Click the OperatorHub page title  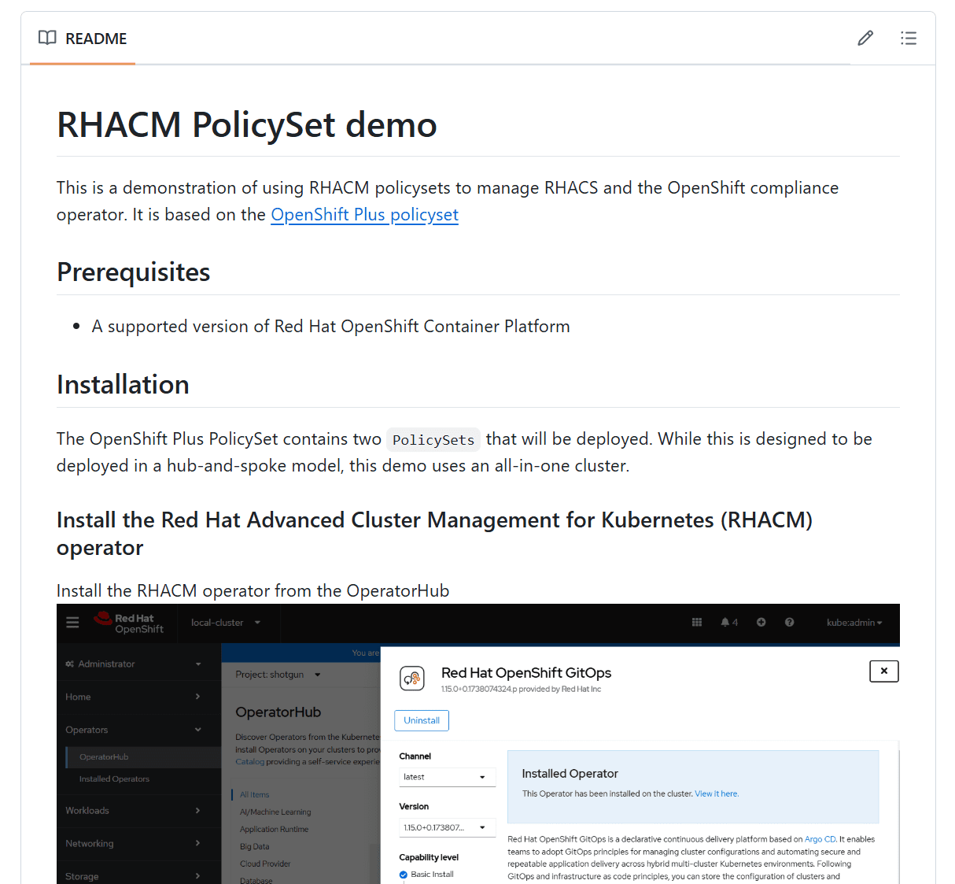[278, 712]
